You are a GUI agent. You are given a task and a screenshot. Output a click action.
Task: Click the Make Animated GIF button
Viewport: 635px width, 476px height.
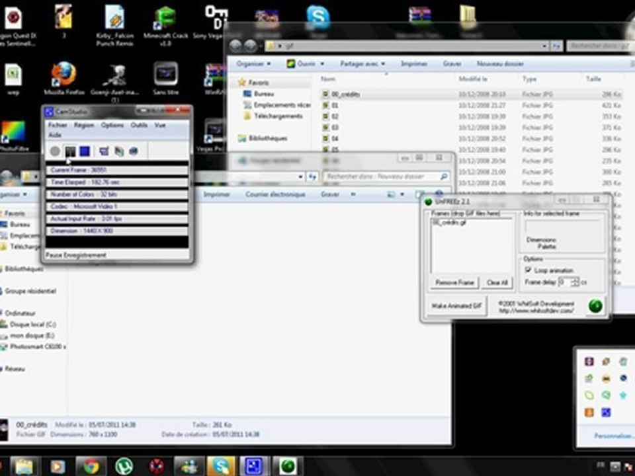pos(456,306)
